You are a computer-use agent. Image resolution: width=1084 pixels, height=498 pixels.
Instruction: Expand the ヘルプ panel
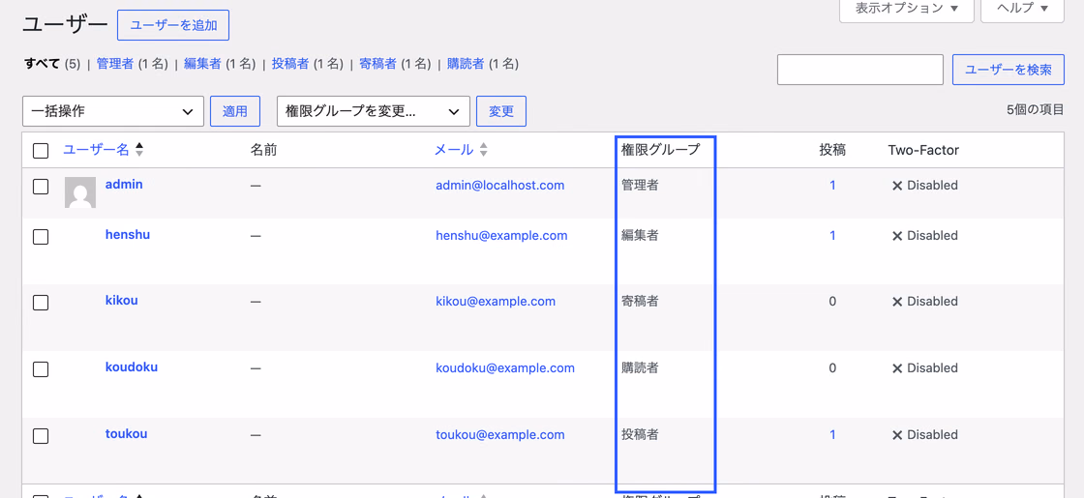pyautogui.click(x=1022, y=9)
